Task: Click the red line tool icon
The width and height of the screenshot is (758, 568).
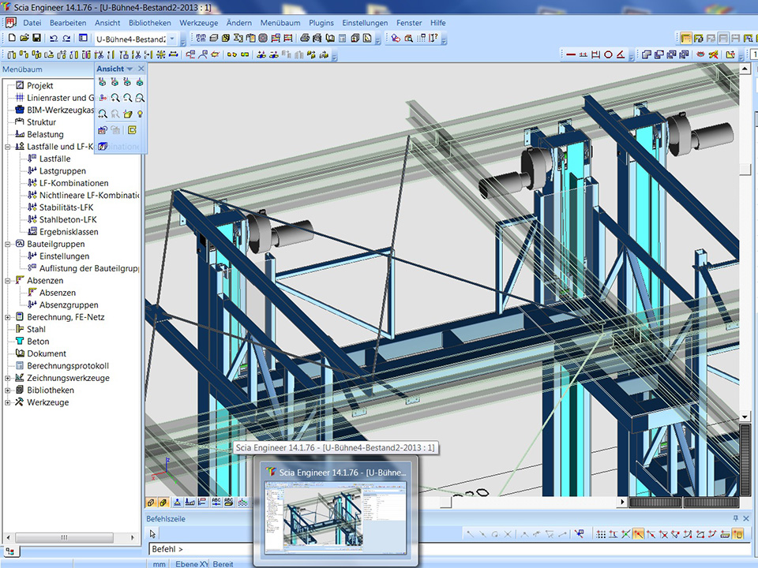Action: 570,54
